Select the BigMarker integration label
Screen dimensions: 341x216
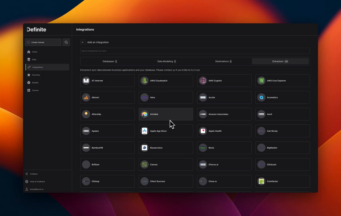tap(272, 148)
